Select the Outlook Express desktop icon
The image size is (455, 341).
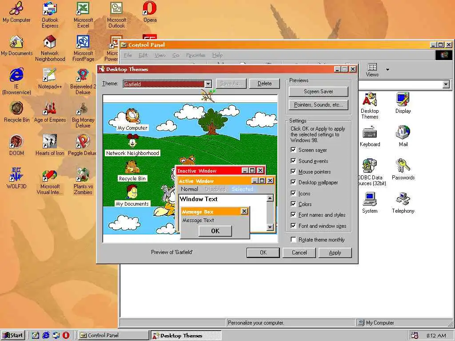click(x=50, y=15)
